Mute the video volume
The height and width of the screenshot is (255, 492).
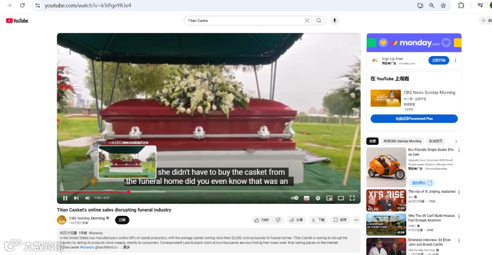coord(87,198)
